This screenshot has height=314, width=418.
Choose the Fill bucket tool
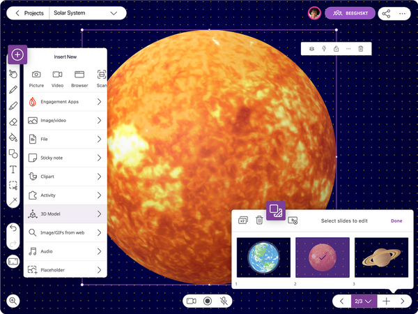(13, 137)
